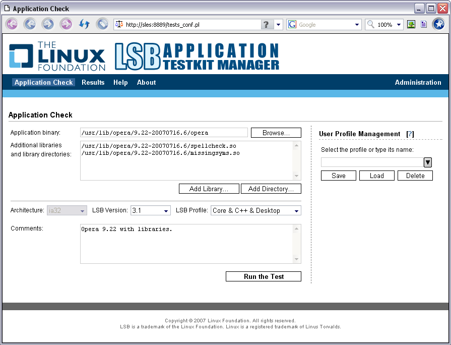Viewport: 451px width, 345px height.
Task: Click the Add Library... button
Action: pyautogui.click(x=209, y=189)
